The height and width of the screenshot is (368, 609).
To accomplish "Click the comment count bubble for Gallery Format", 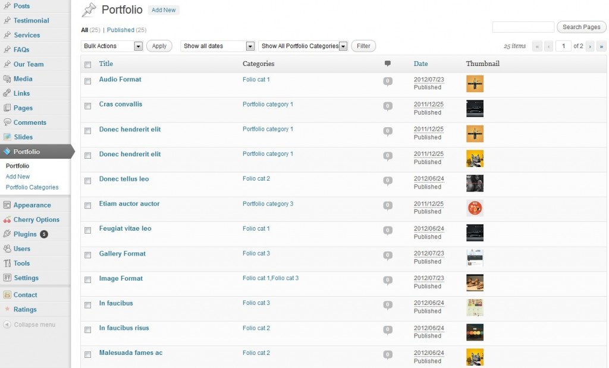I will point(388,256).
